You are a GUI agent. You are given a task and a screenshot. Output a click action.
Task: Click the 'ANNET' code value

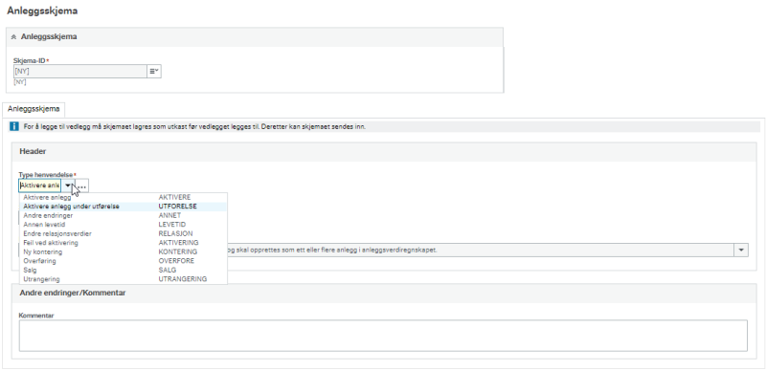(x=169, y=215)
